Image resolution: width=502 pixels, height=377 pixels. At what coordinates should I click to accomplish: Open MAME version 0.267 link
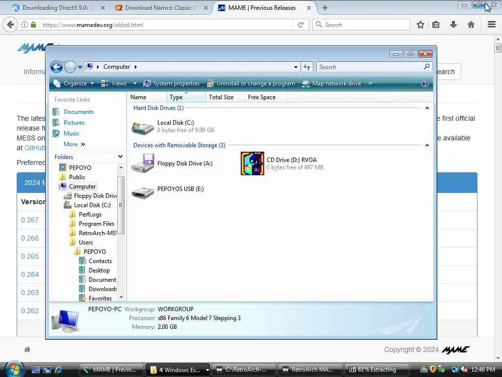coord(30,220)
